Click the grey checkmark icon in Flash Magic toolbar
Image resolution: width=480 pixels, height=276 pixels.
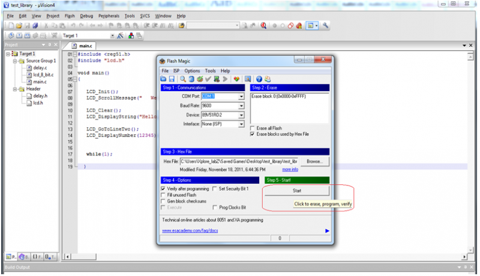pyautogui.click(x=208, y=79)
